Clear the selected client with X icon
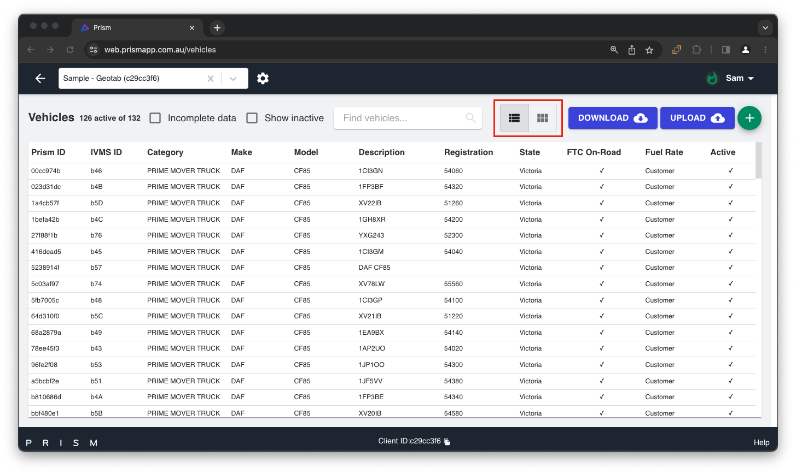796x474 pixels. pos(211,79)
